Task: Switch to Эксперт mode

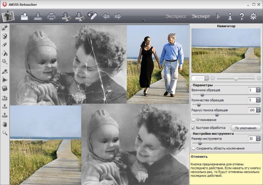Action: coord(201,16)
